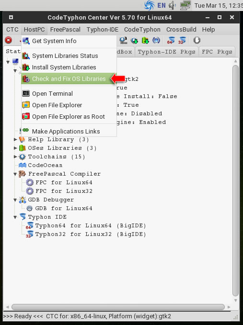Click the gray hand stop toolbar icon
Screen dimensions: 243x325
coord(197,40)
